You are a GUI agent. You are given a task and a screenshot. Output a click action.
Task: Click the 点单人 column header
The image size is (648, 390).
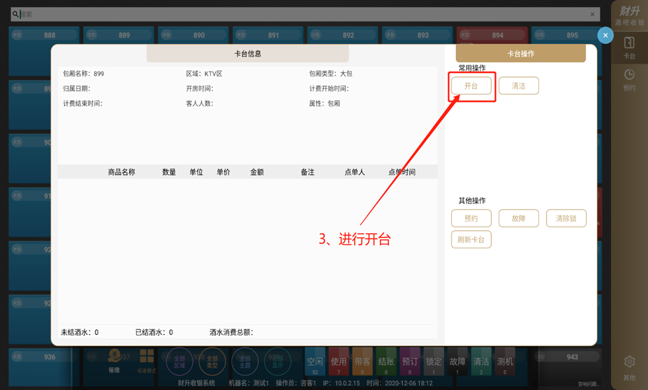coord(355,172)
